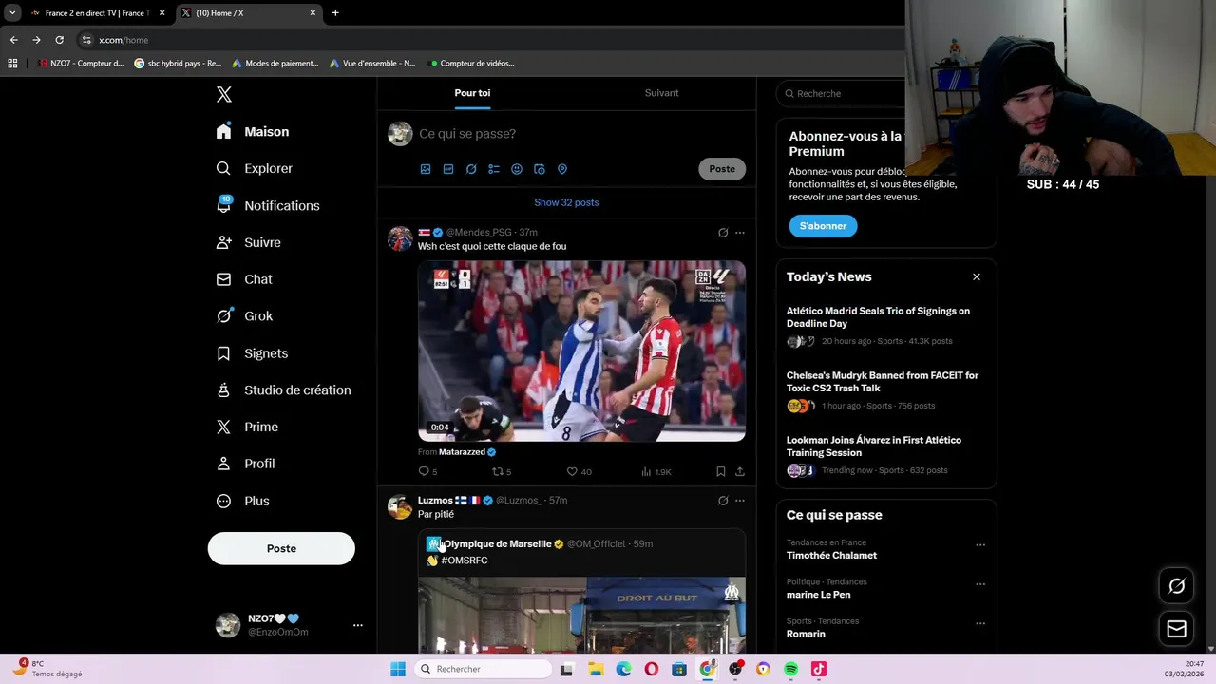Open browser tab search dropdown
1216x684 pixels.
(11, 13)
